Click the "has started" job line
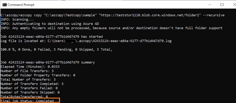The width and height of the screenshot is (236, 103). (x=52, y=37)
